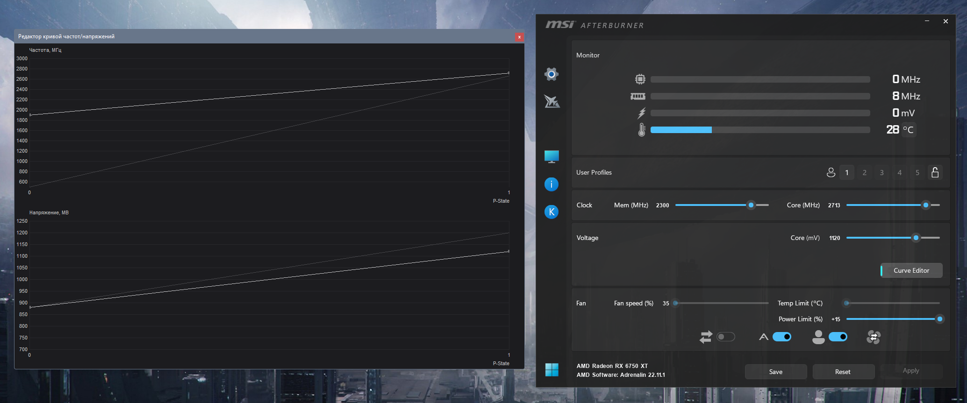Click the MSI Afterburner logo in title bar
This screenshot has height=403, width=967.
595,25
